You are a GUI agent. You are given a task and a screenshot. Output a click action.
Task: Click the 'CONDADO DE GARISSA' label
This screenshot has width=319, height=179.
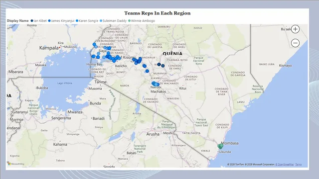tap(238, 74)
